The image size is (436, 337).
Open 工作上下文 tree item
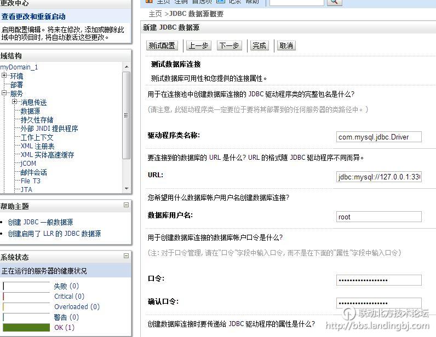[x=37, y=137]
